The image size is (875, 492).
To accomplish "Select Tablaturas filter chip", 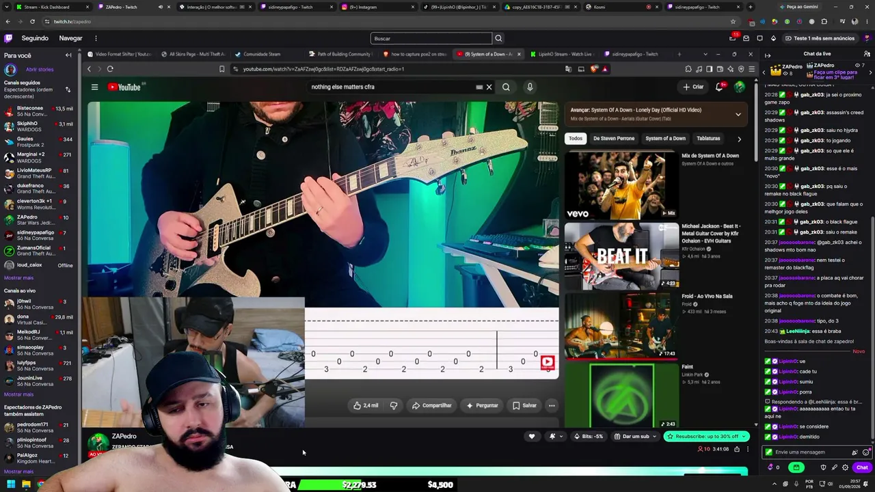I will pyautogui.click(x=708, y=139).
